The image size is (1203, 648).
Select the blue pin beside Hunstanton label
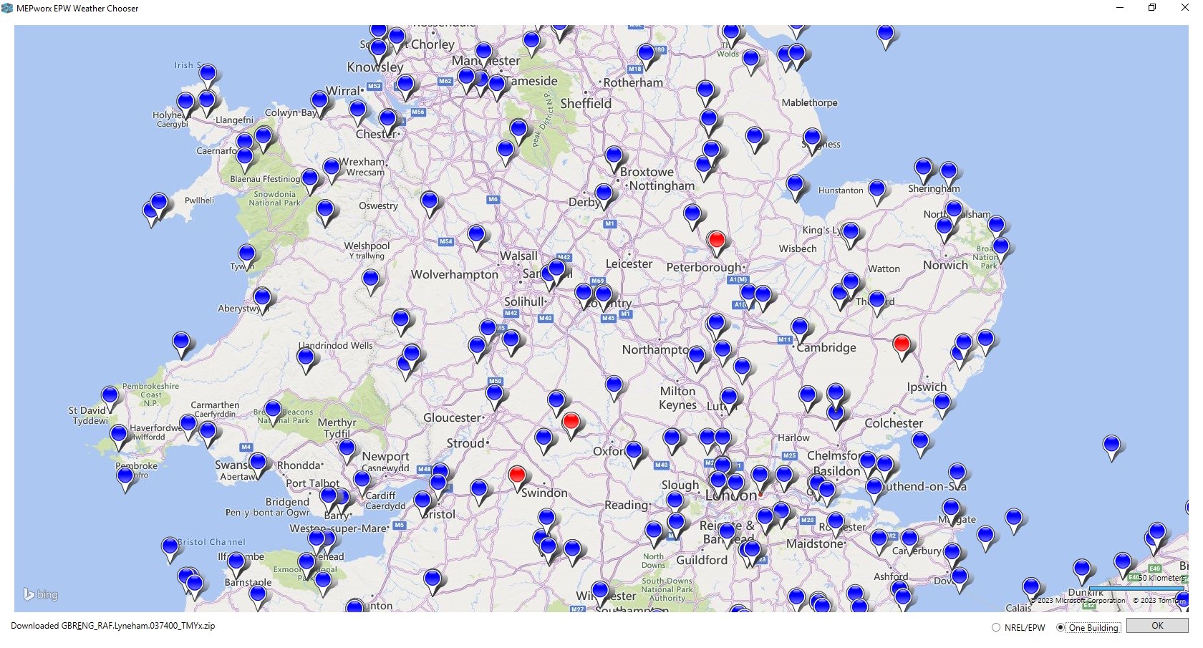[877, 192]
